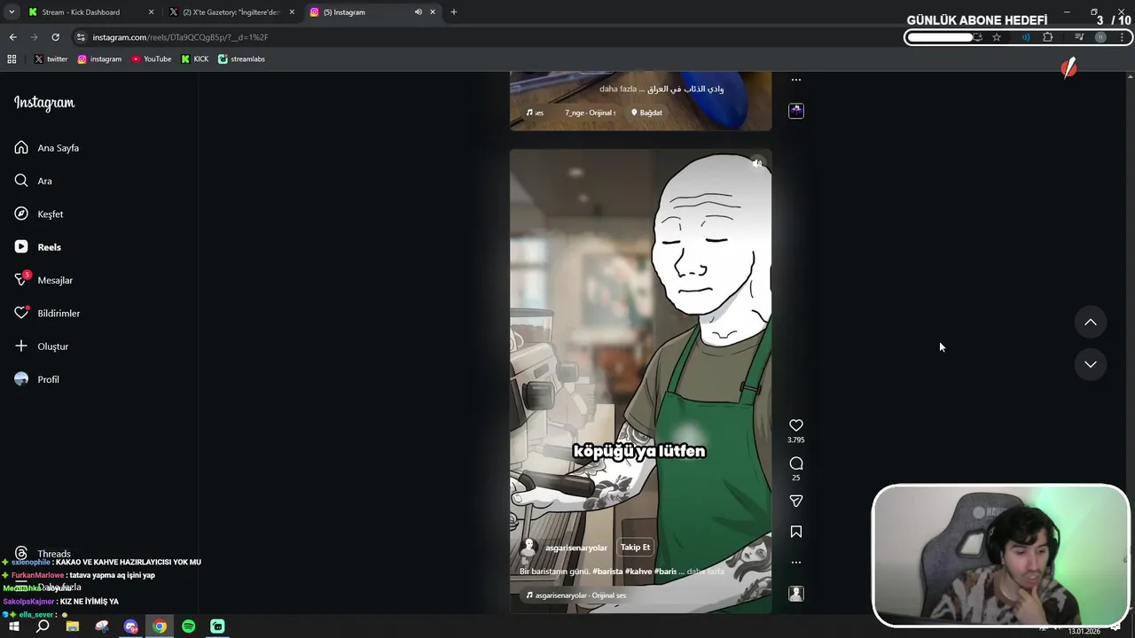This screenshot has height=638, width=1135.
Task: Open the tab search dropdown arrow
Action: pyautogui.click(x=12, y=12)
